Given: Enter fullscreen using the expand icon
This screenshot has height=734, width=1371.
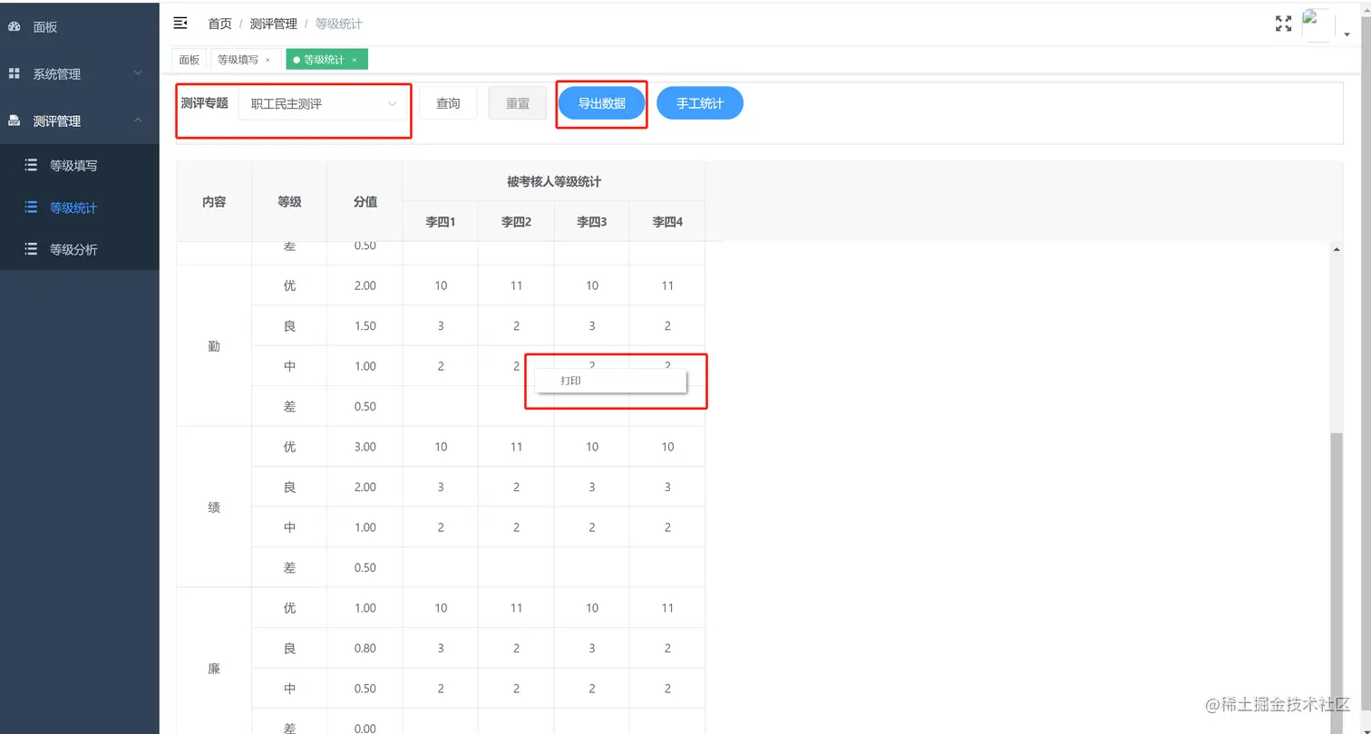Looking at the screenshot, I should (1282, 24).
